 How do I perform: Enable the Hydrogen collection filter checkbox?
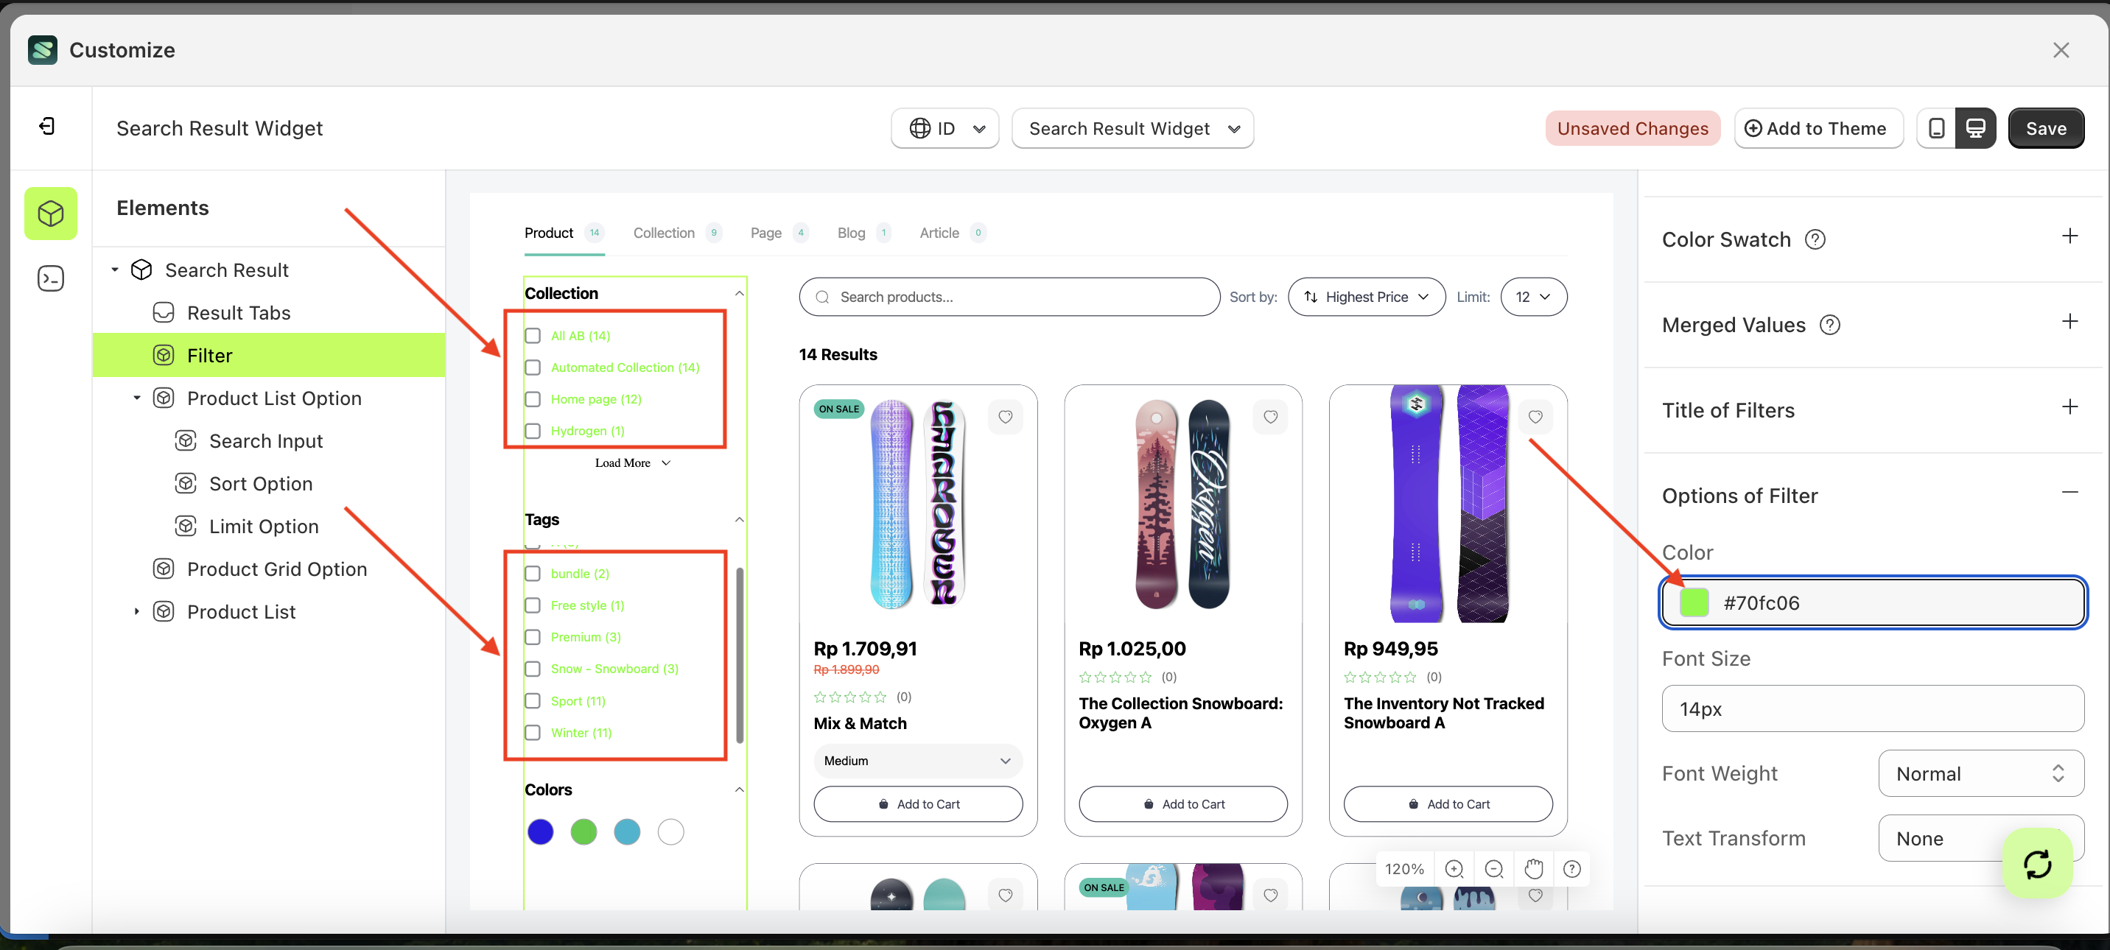[x=533, y=431]
